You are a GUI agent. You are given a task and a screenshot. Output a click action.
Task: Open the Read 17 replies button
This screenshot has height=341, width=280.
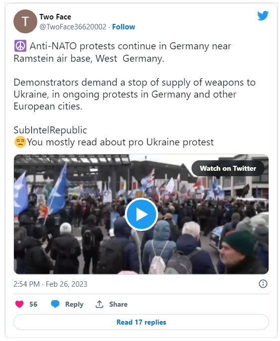(141, 322)
